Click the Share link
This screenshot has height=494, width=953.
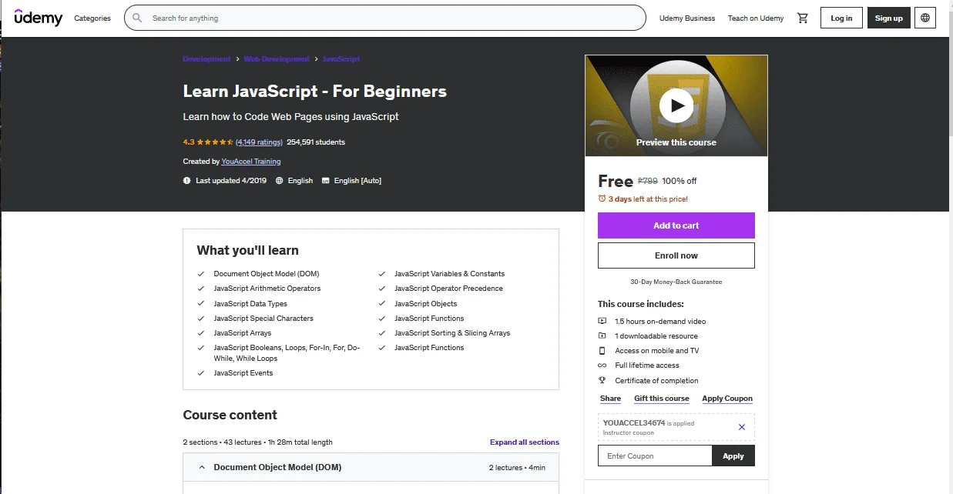(610, 399)
